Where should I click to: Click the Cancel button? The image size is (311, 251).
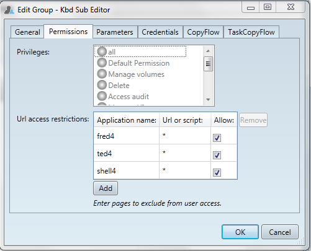280,232
